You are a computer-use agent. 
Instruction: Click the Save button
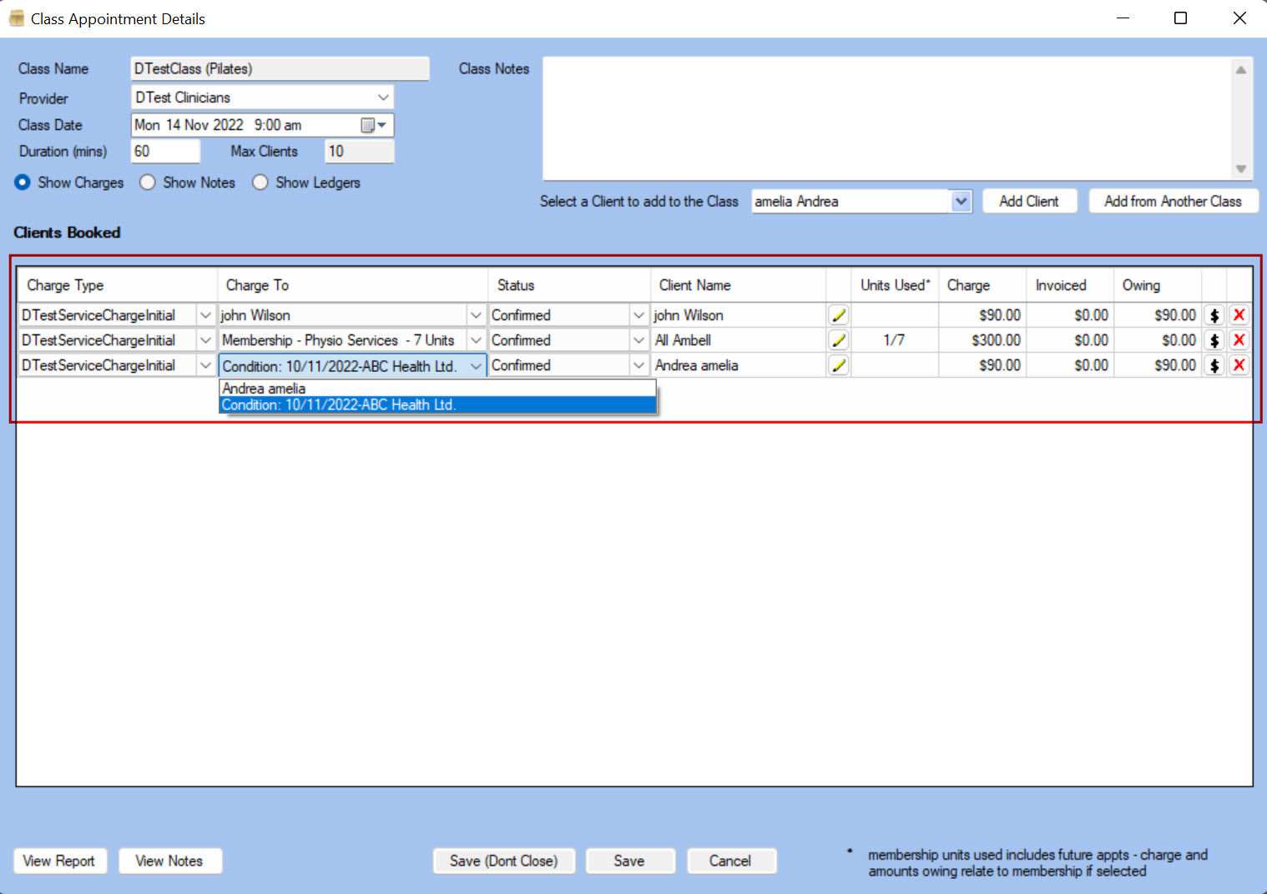pyautogui.click(x=629, y=861)
